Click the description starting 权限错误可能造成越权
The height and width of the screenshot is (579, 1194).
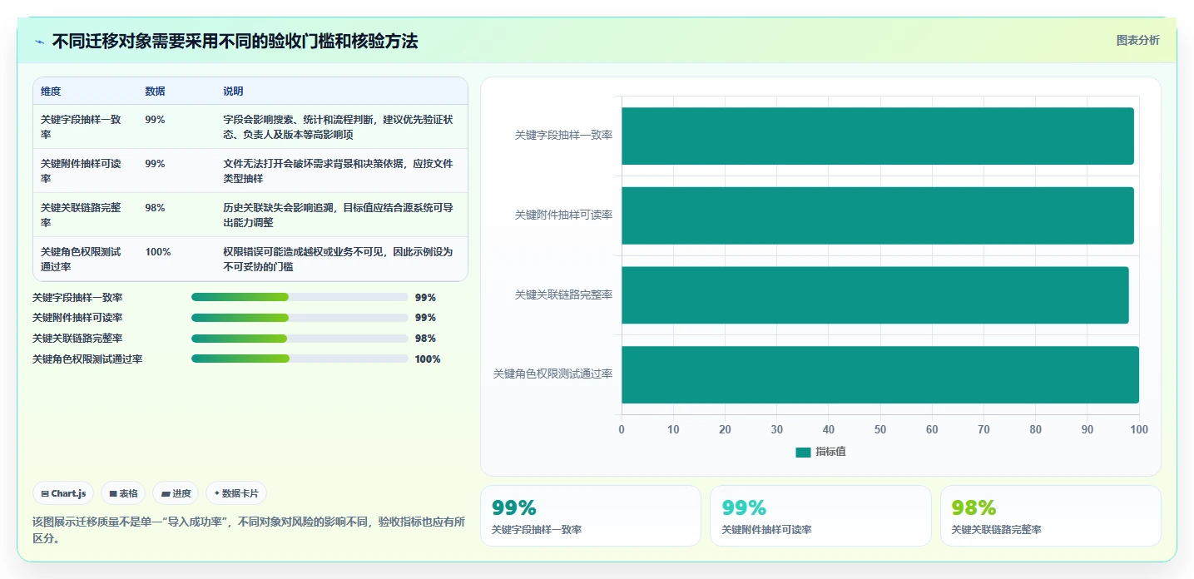338,260
